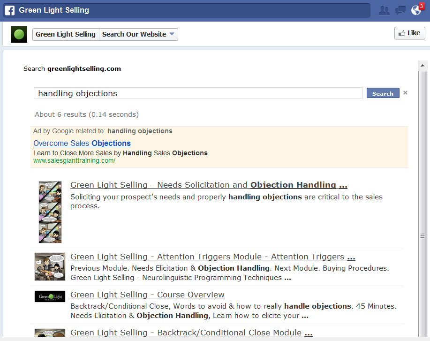Click 'Backtrack/Conditional Close, Words to avoid' snippet
This screenshot has height=341, width=430.
click(234, 311)
